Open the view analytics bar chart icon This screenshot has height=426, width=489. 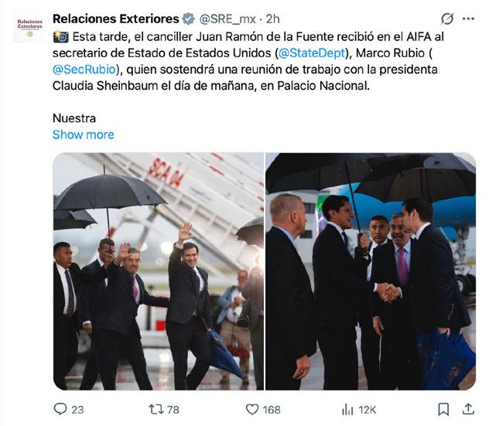tap(347, 409)
